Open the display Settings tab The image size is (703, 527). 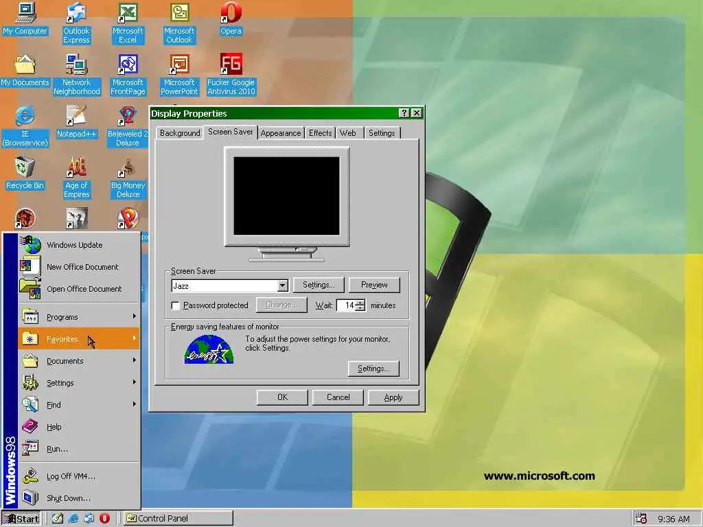click(382, 133)
